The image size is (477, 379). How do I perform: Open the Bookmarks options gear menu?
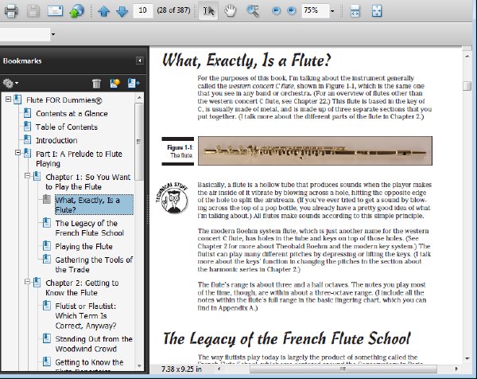10,83
